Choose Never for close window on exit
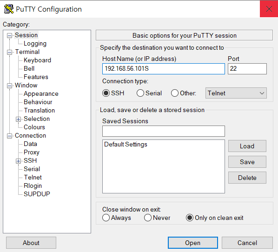Image resolution: width=278 pixels, height=252 pixels. click(x=148, y=218)
